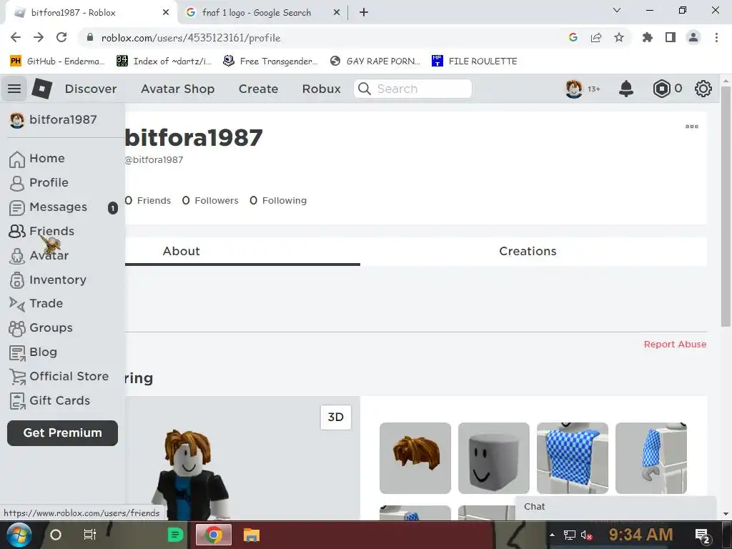Open Chrome from the taskbar

(x=213, y=535)
